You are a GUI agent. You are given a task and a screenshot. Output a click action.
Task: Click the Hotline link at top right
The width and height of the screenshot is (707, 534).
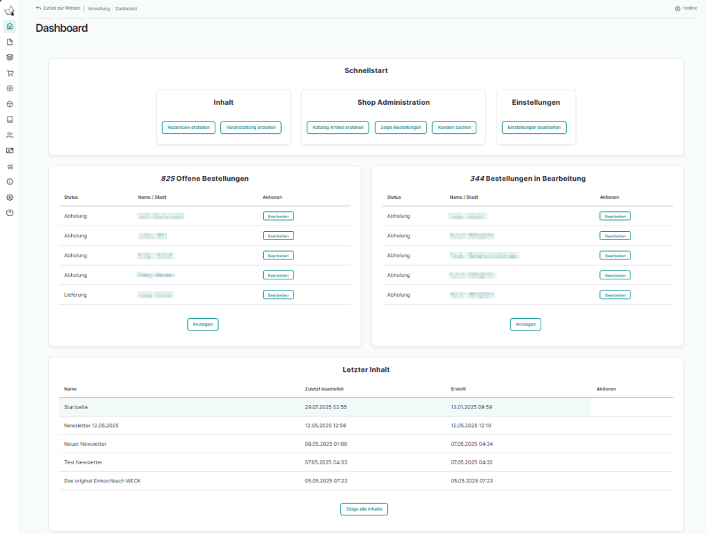tap(685, 8)
